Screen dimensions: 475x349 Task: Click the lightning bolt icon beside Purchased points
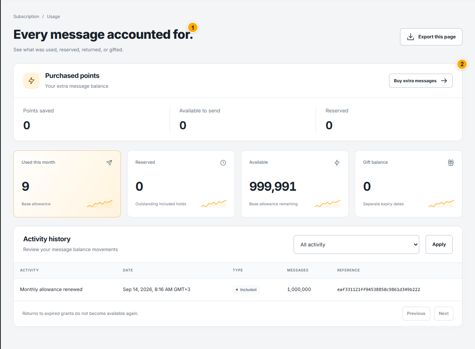(x=31, y=81)
